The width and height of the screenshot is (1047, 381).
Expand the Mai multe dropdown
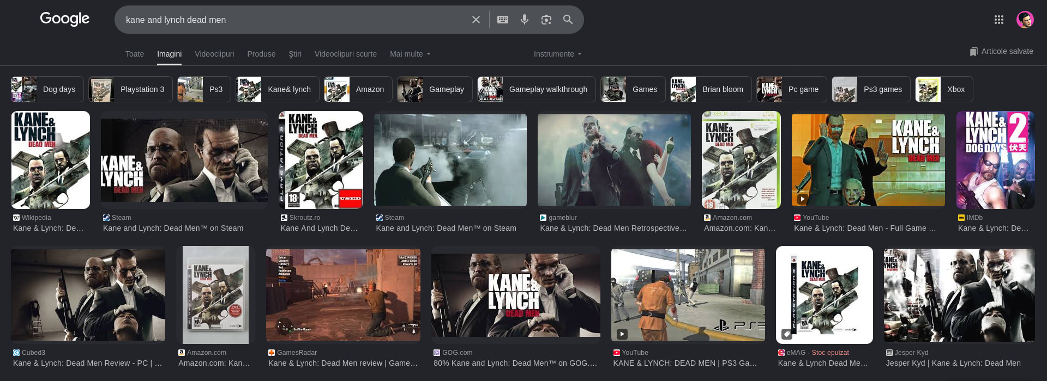(x=410, y=54)
